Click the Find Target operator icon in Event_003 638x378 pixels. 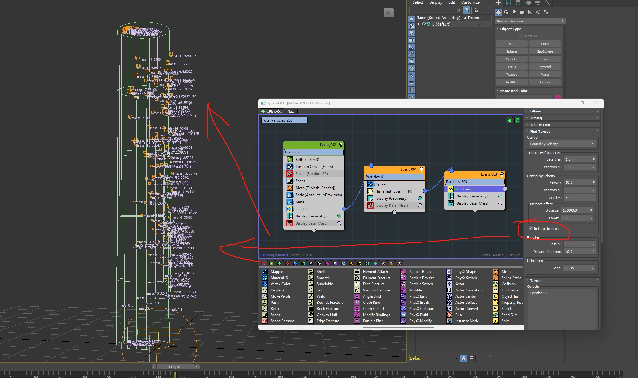(x=450, y=189)
